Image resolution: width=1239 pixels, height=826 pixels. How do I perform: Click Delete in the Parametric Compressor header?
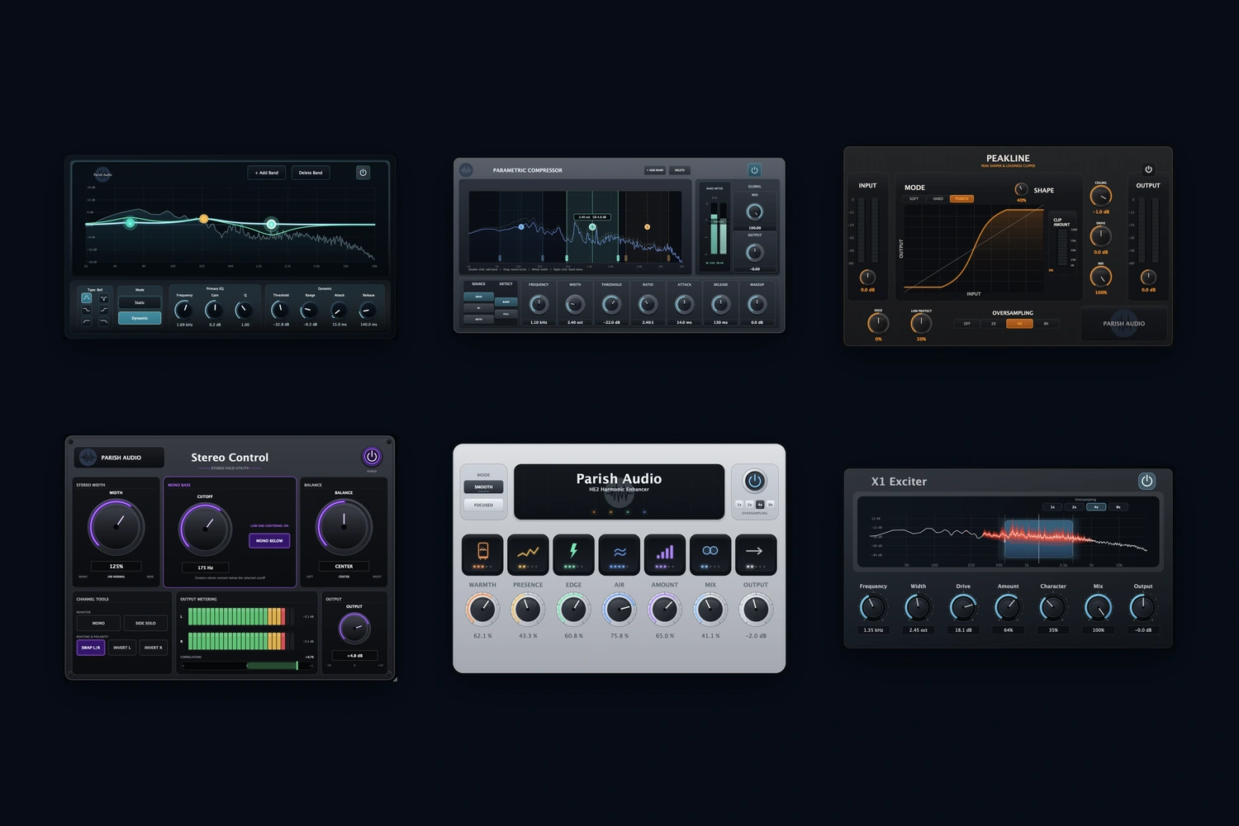[680, 170]
